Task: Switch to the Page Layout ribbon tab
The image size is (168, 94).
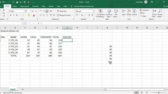Action: pyautogui.click(x=24, y=6)
